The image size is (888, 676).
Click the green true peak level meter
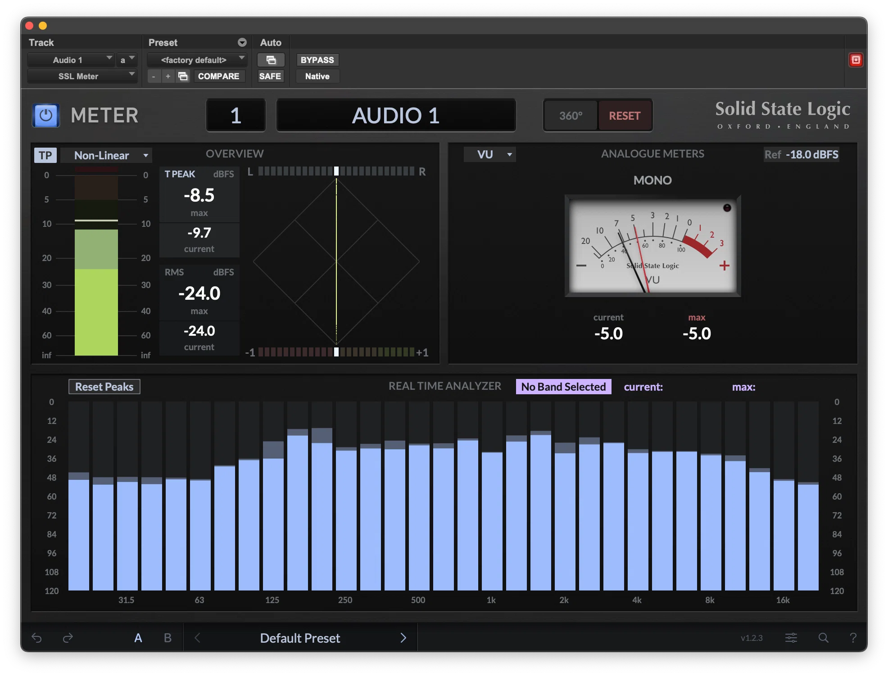(96, 261)
